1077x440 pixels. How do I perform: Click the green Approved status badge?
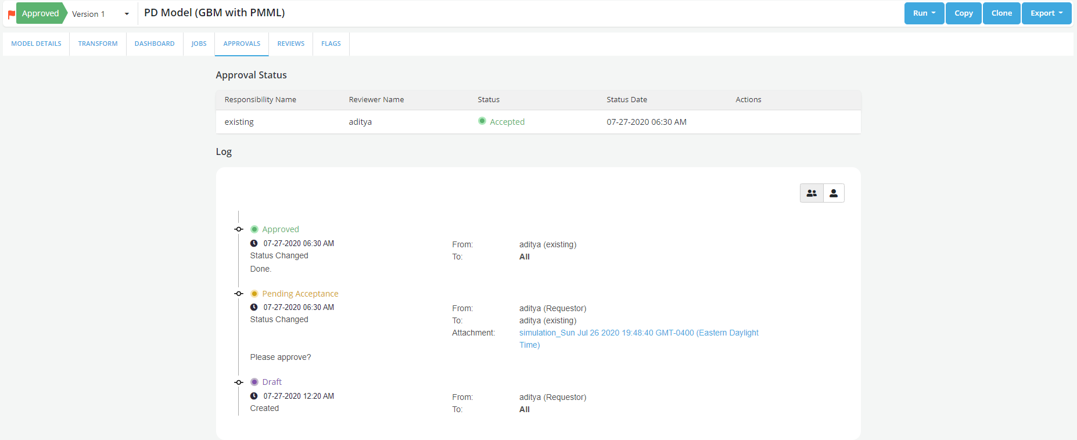41,13
